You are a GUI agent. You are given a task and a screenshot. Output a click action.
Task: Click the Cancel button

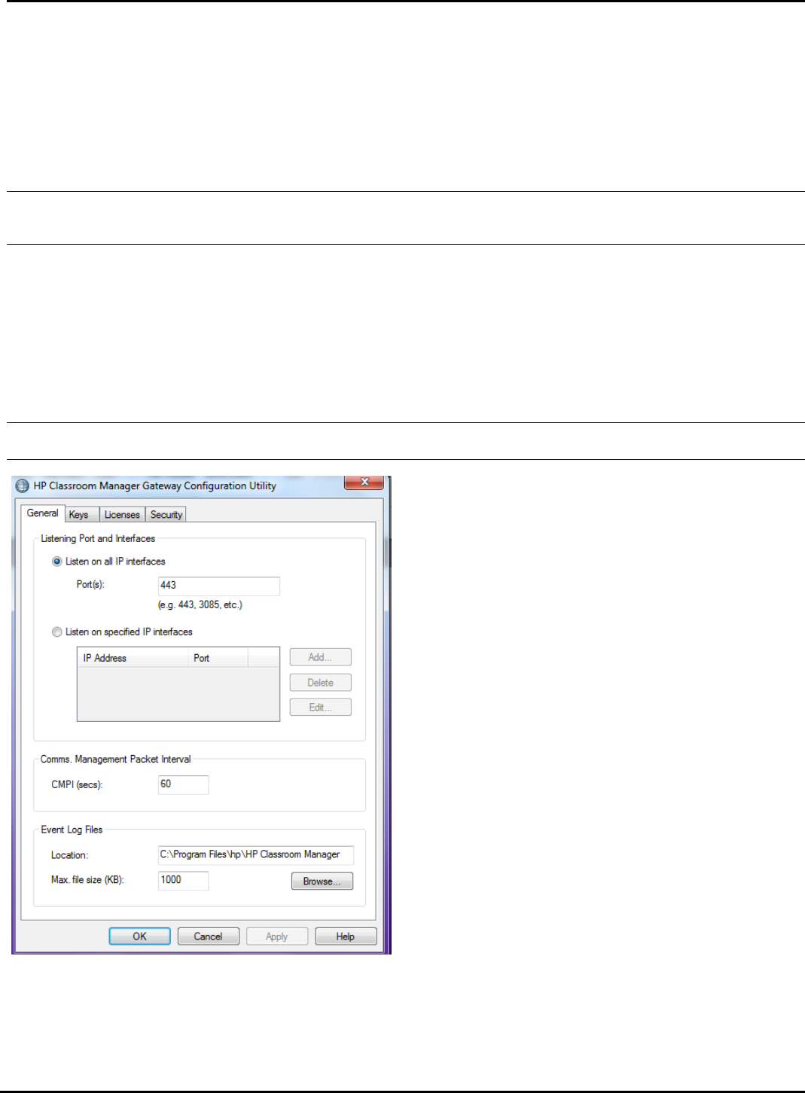point(209,936)
